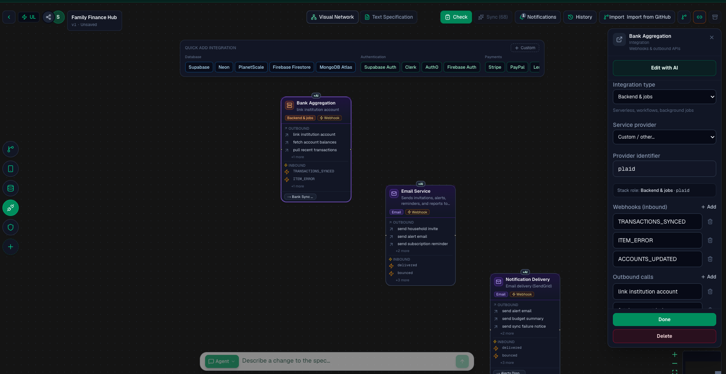
Task: Expand the Agent mode selector
Action: tap(222, 361)
